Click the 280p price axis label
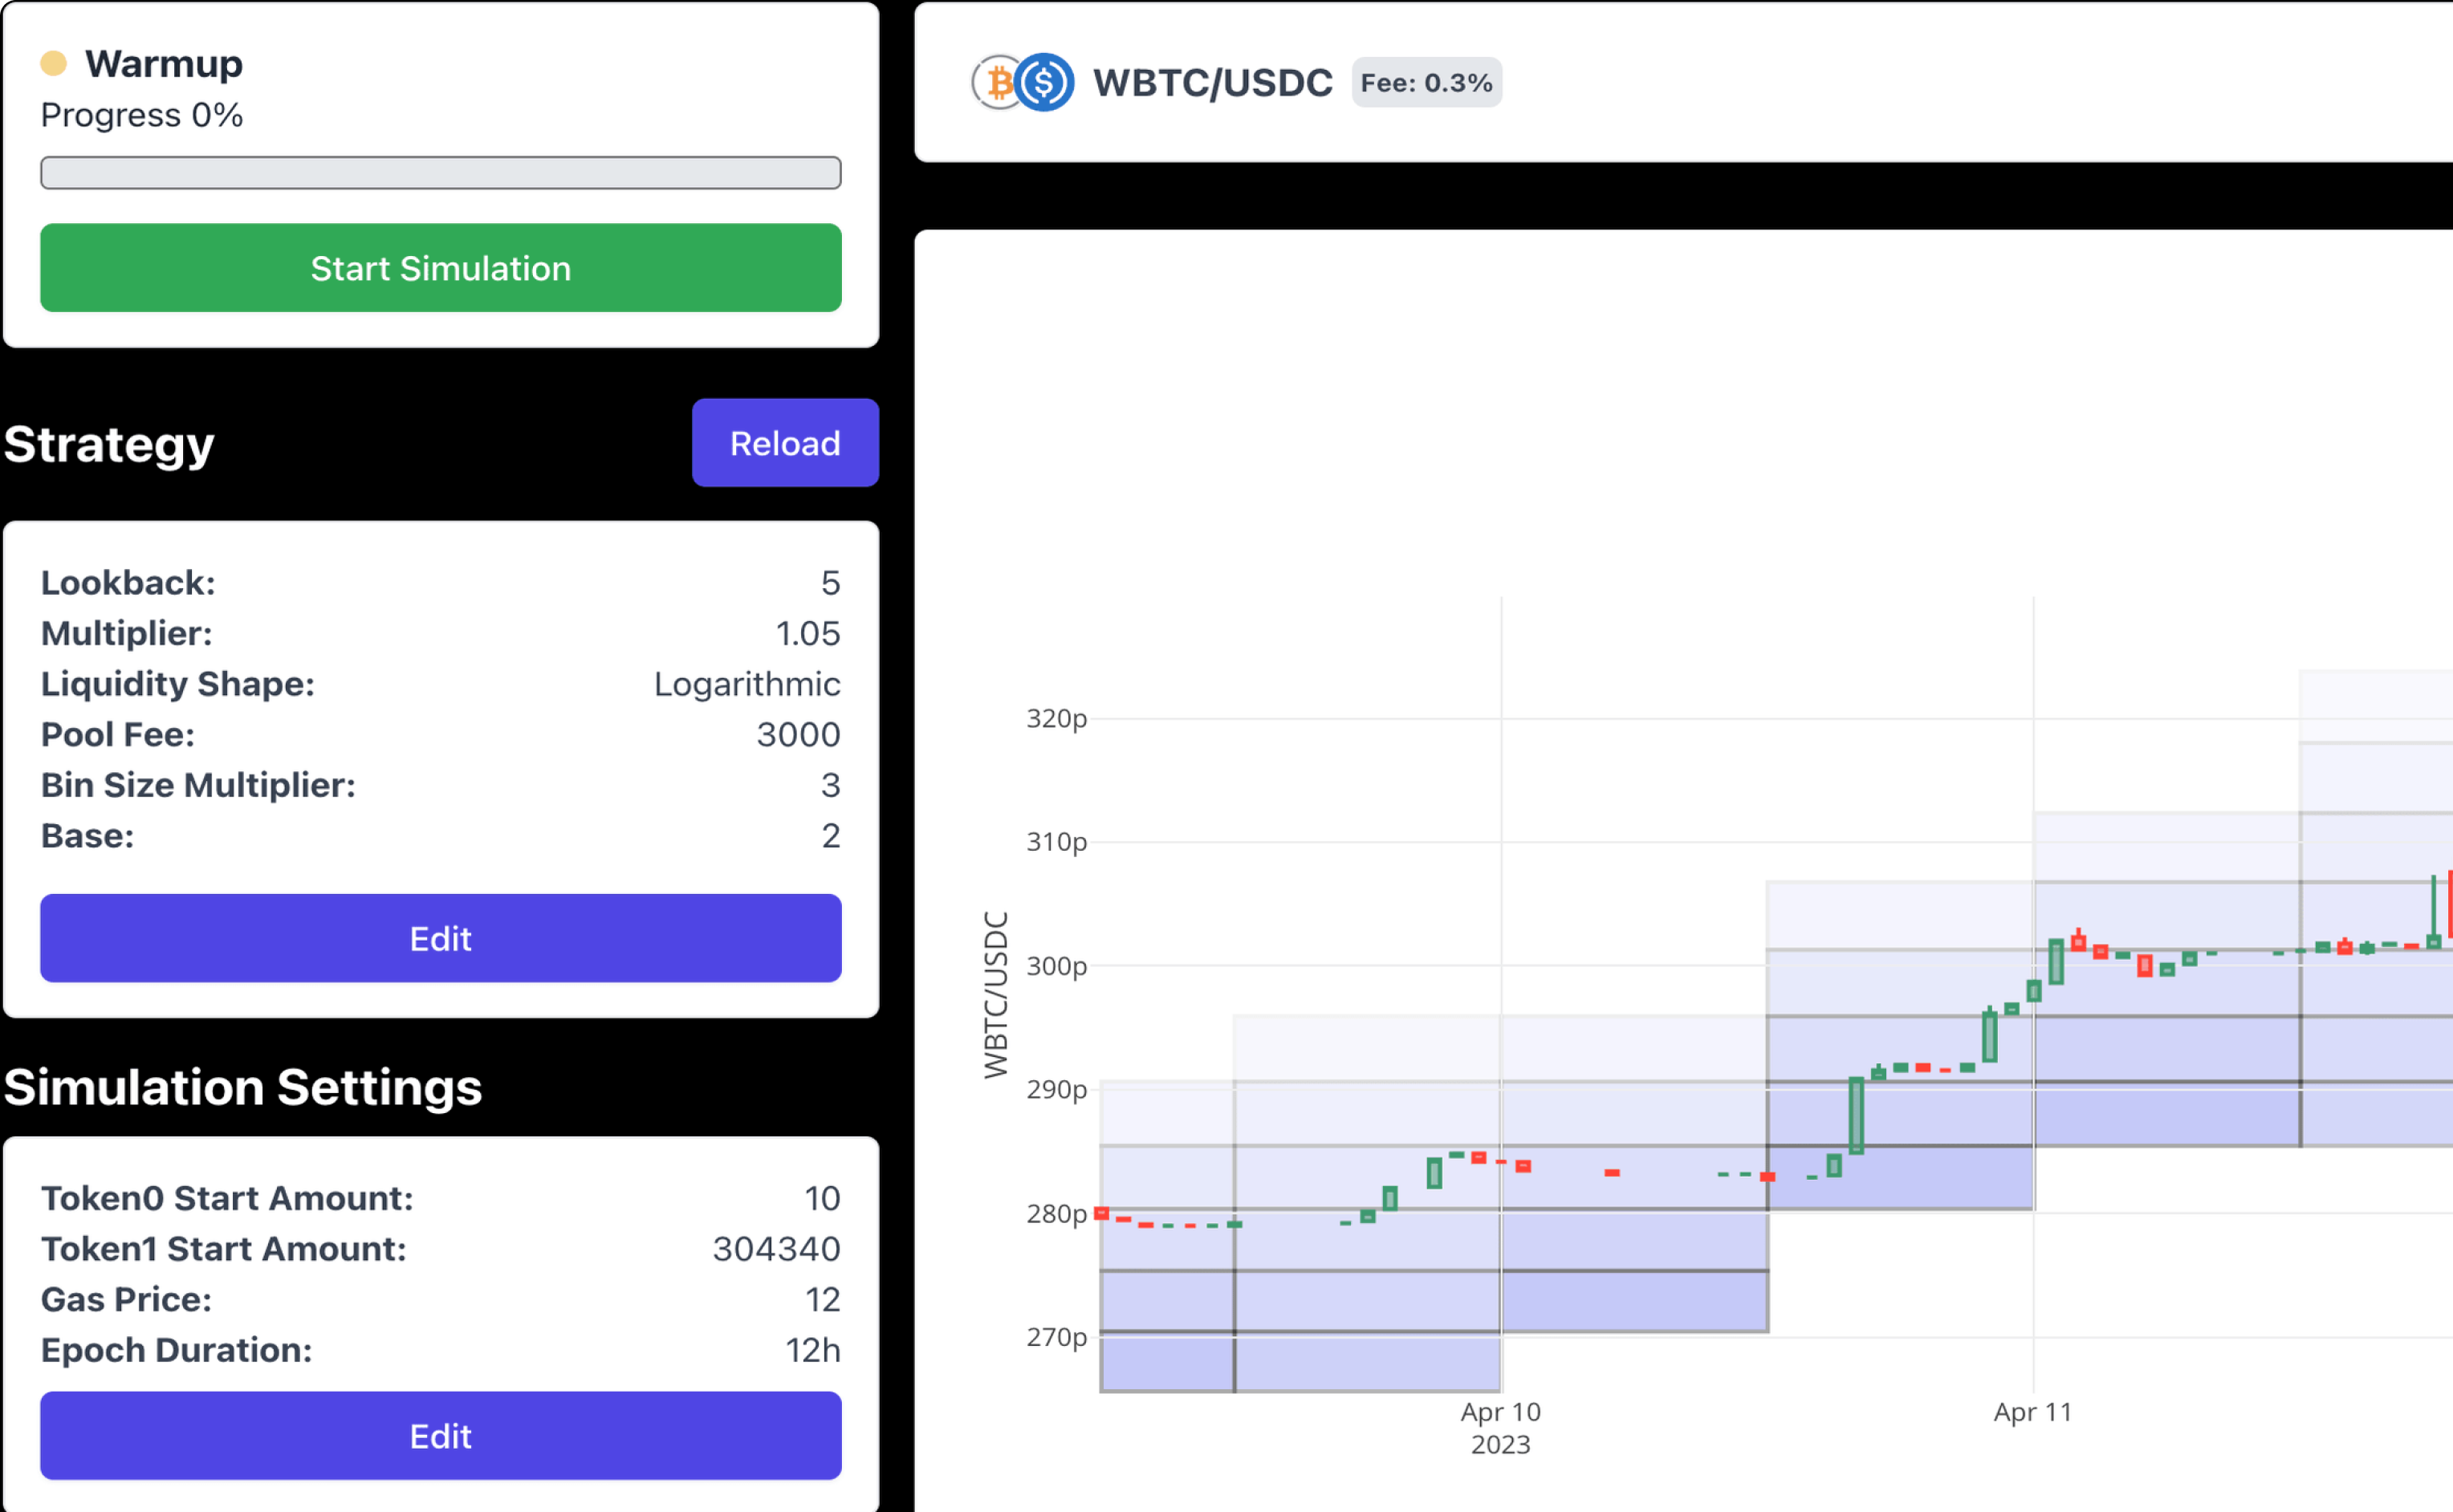 pos(1056,1214)
